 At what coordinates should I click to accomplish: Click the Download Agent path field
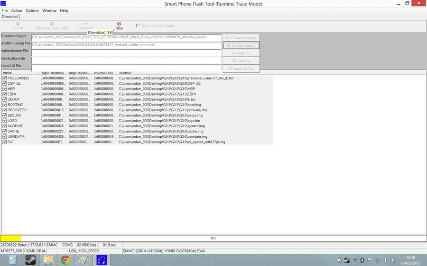126,37
